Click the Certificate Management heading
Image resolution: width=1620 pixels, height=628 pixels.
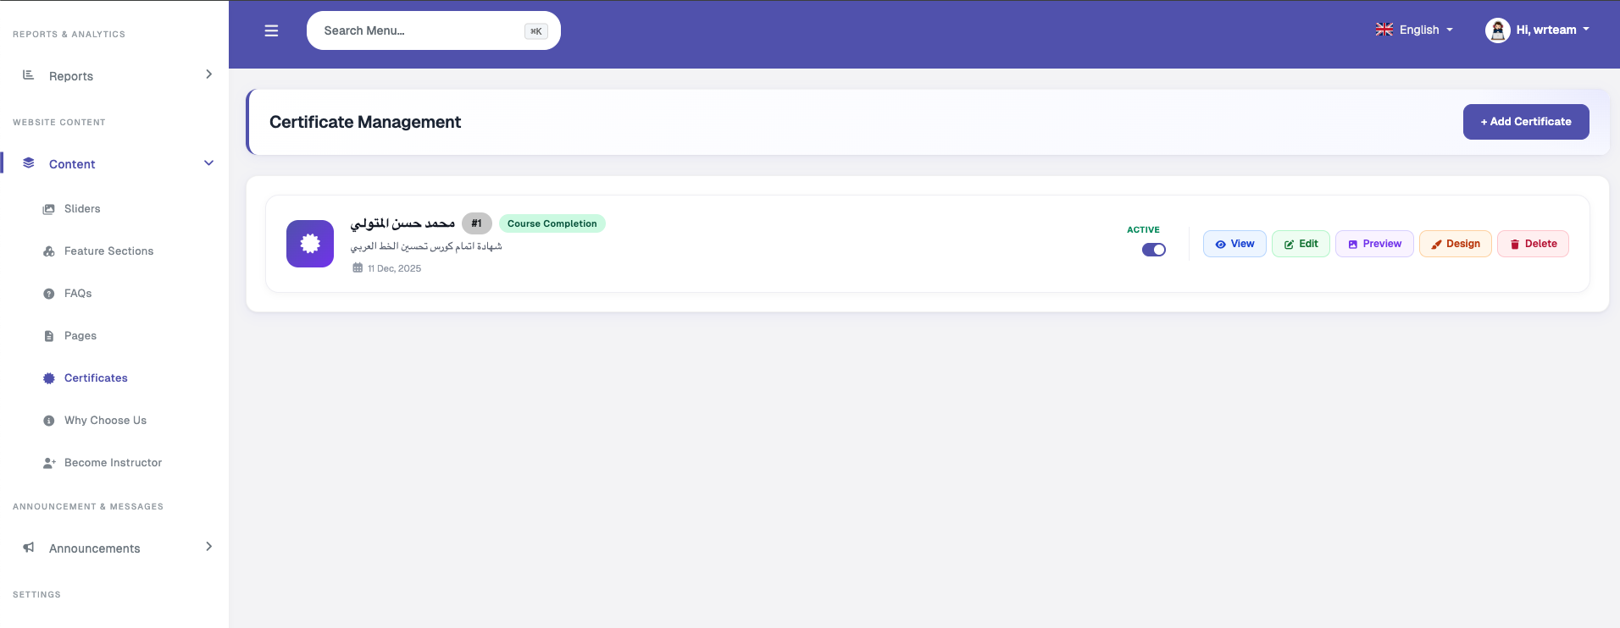tap(365, 122)
